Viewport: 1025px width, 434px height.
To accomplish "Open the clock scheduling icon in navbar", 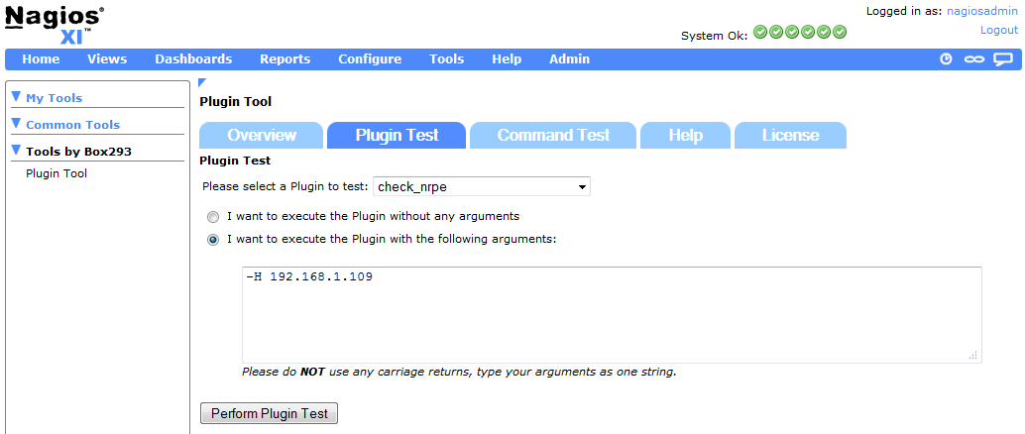I will click(x=946, y=58).
